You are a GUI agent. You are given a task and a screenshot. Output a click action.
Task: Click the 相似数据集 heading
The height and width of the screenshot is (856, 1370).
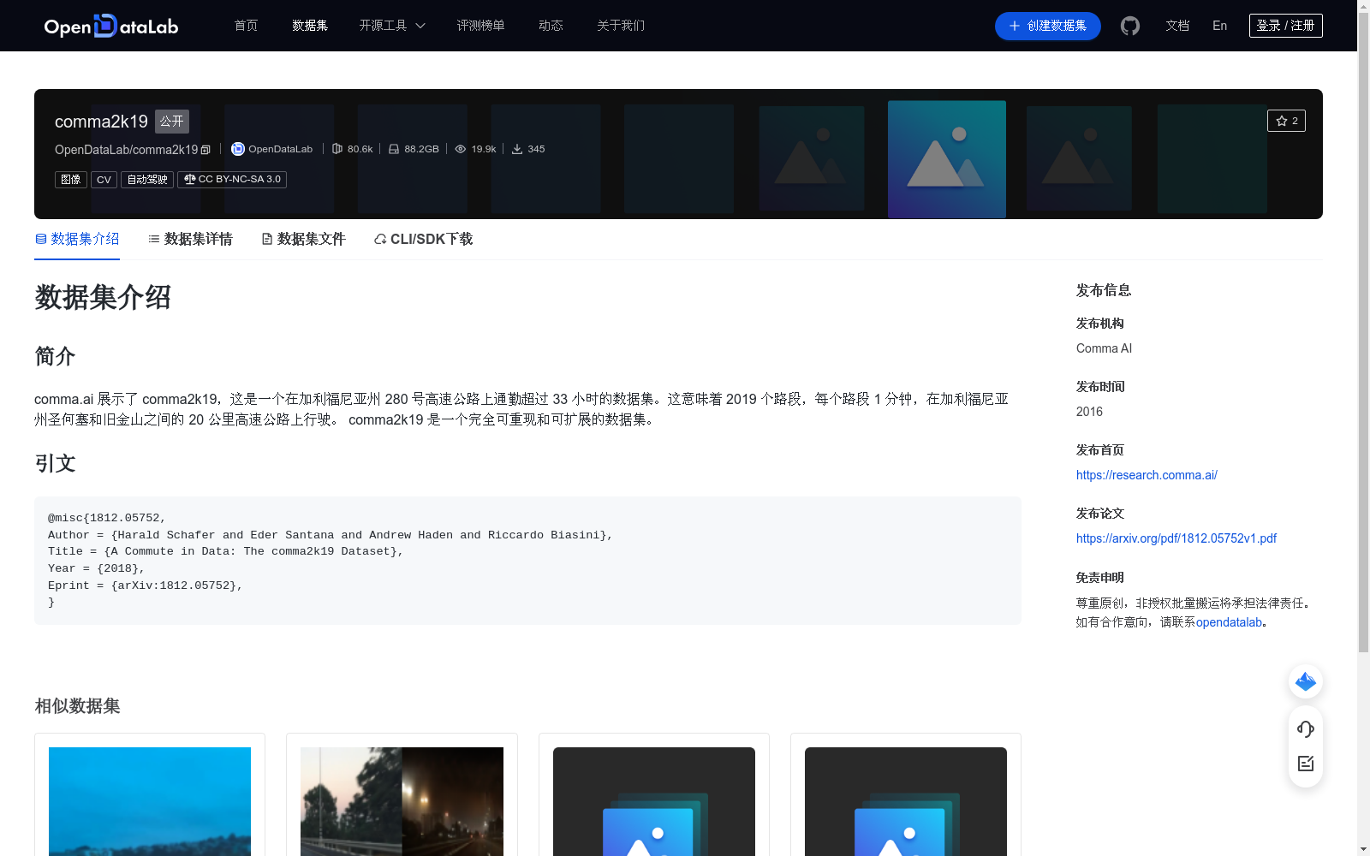coord(77,706)
